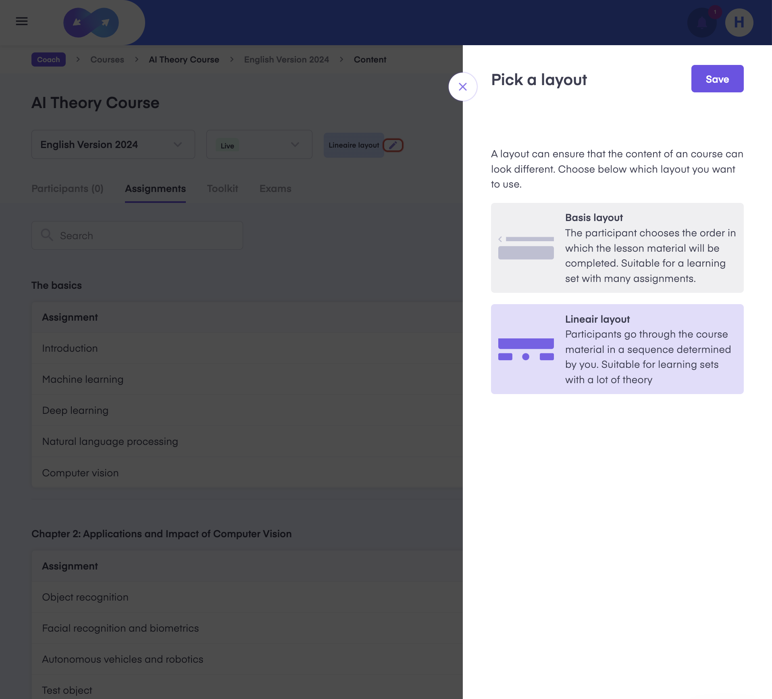Click the Lineaire layout badge

[x=354, y=145]
